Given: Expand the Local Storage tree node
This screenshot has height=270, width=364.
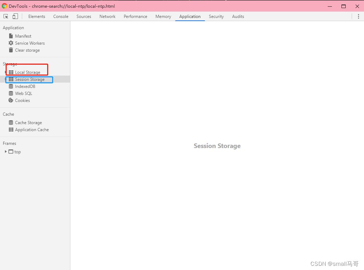Looking at the screenshot, I should tap(6, 72).
